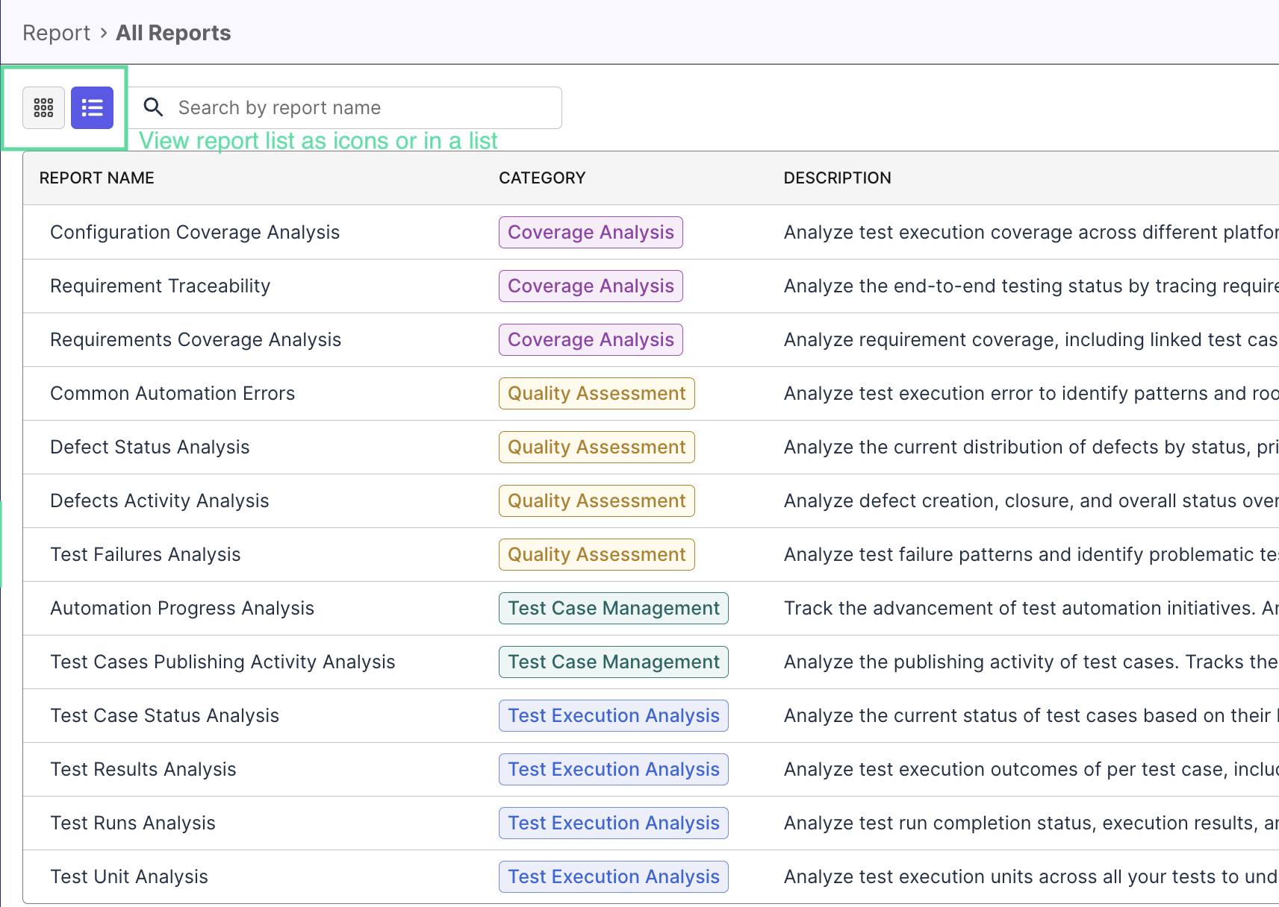The width and height of the screenshot is (1279, 907).
Task: Click the Test Case Management badge on Automation Progress
Action: (x=613, y=608)
